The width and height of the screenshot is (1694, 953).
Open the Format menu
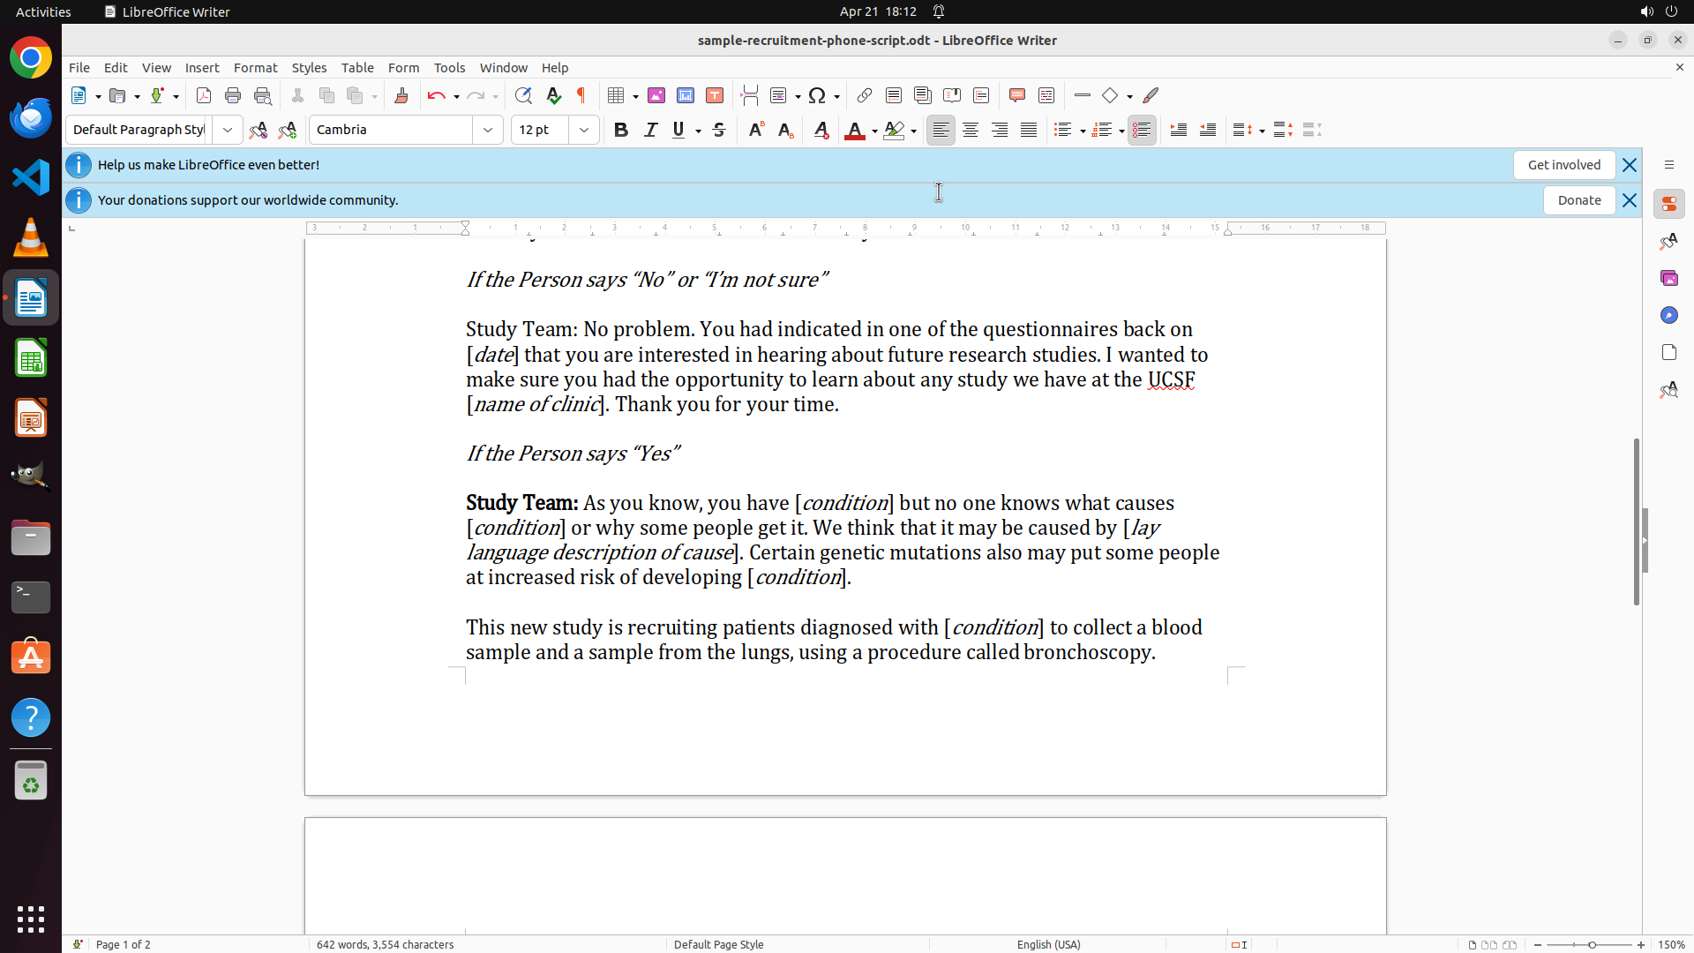click(x=255, y=67)
